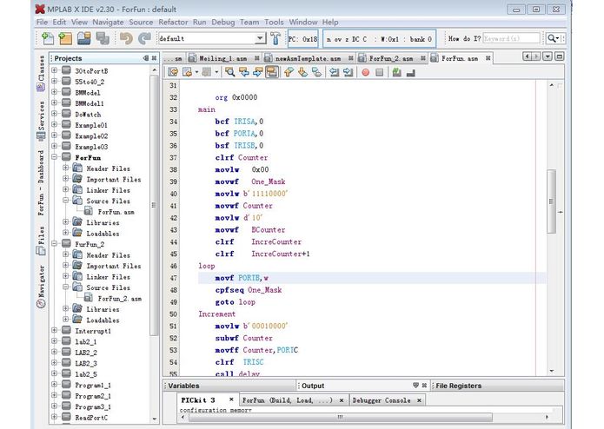Screen dimensions: 604x429
Task: Open the editor tab list dropdown arrow
Action: coord(548,56)
